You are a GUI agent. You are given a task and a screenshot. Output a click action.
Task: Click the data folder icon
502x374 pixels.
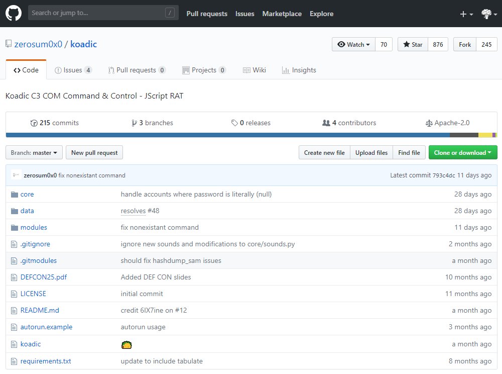click(15, 211)
